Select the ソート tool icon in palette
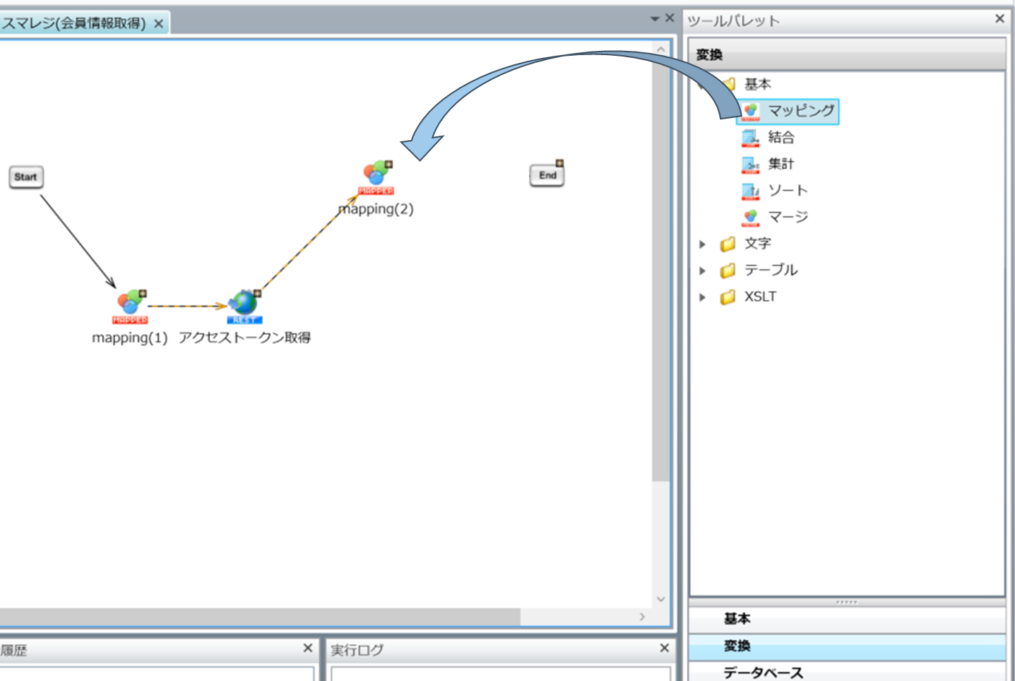 (751, 191)
